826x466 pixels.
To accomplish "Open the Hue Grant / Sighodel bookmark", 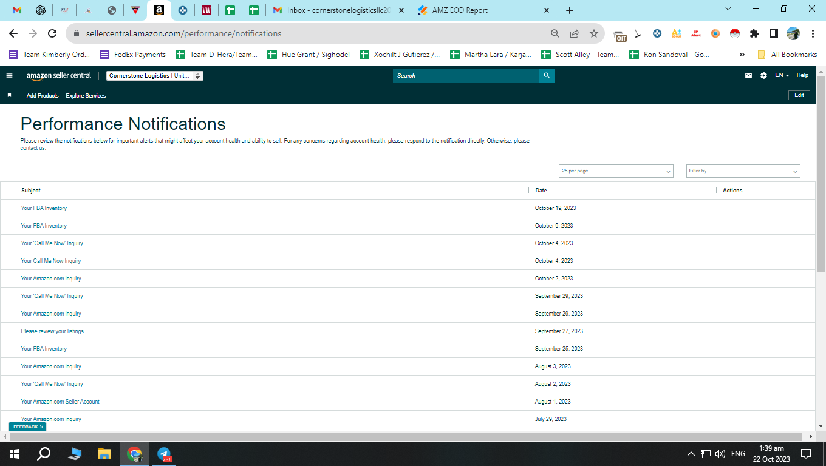I will click(309, 55).
